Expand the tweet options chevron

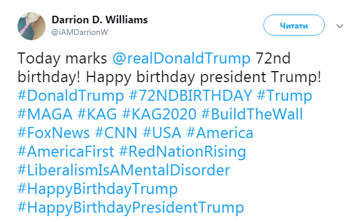[339, 26]
